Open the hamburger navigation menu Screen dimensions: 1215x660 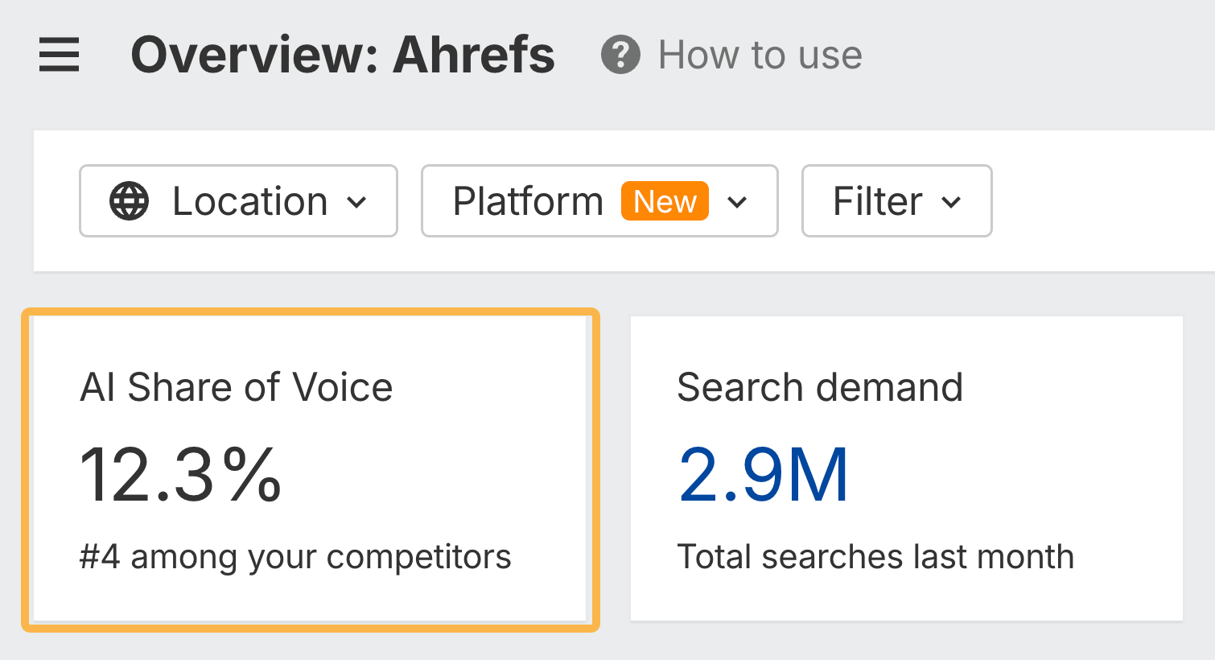coord(59,55)
